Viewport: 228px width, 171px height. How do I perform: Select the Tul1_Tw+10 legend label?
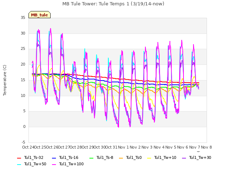[165, 157]
